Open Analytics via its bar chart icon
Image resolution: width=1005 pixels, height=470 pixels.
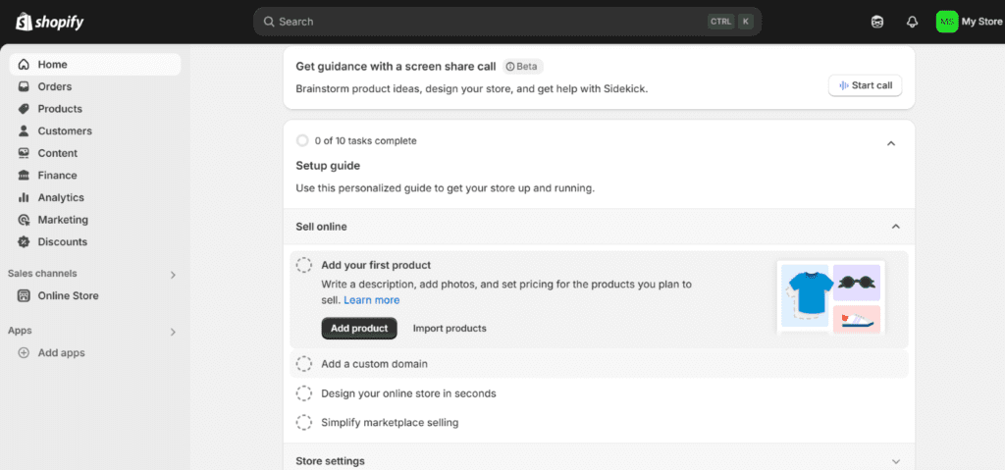[25, 197]
